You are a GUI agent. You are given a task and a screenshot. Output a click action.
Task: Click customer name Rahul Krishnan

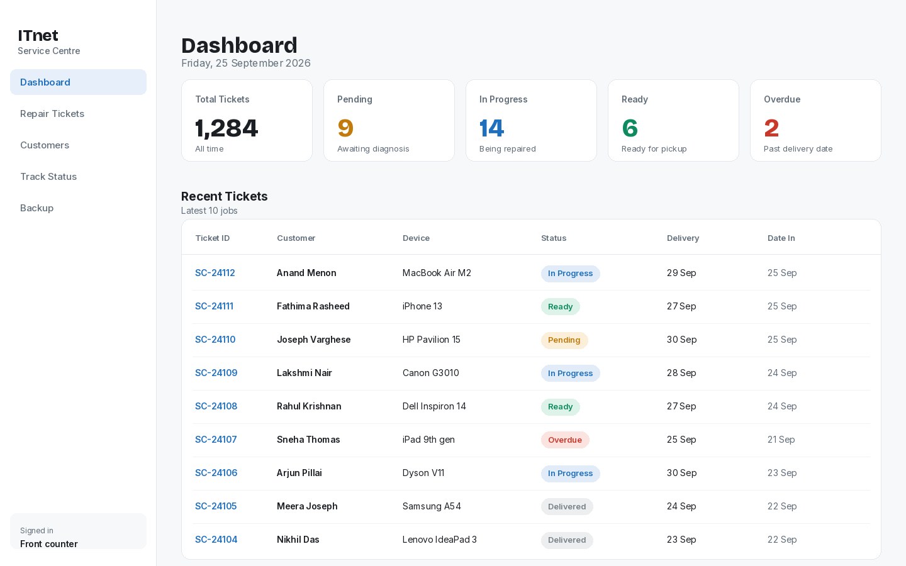309,406
